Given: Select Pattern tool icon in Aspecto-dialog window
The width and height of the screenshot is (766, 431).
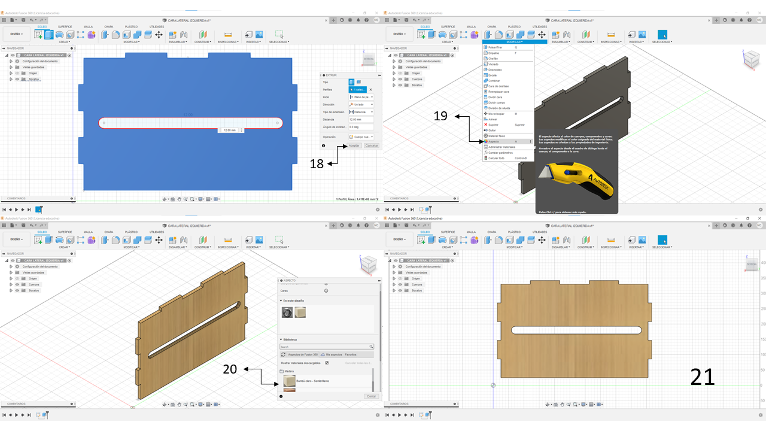Looking at the screenshot, I should tap(81, 240).
